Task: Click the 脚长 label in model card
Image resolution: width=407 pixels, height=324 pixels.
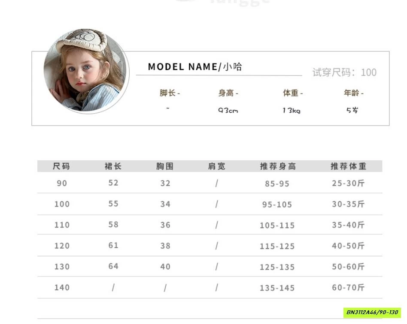Action: (x=170, y=93)
